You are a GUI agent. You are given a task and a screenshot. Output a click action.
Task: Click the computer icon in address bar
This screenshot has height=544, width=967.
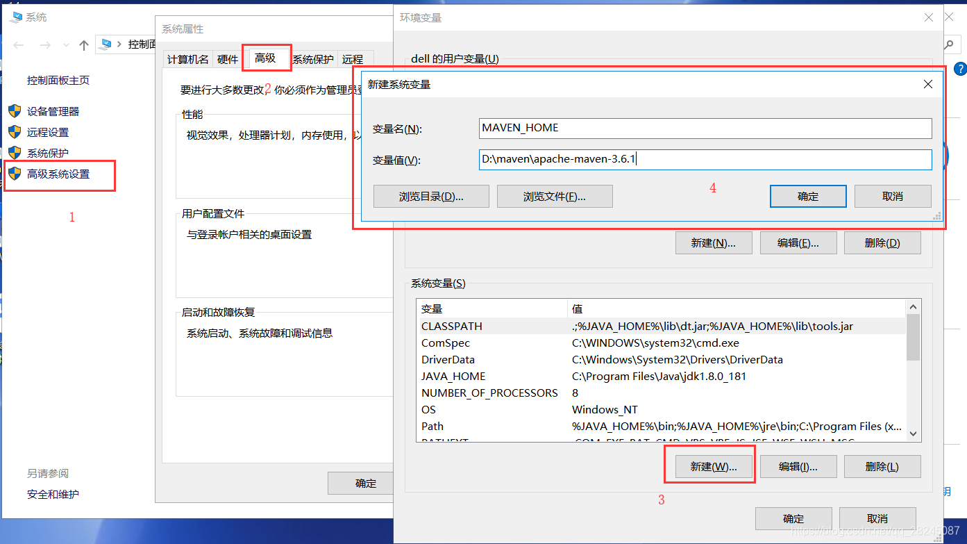tap(106, 44)
